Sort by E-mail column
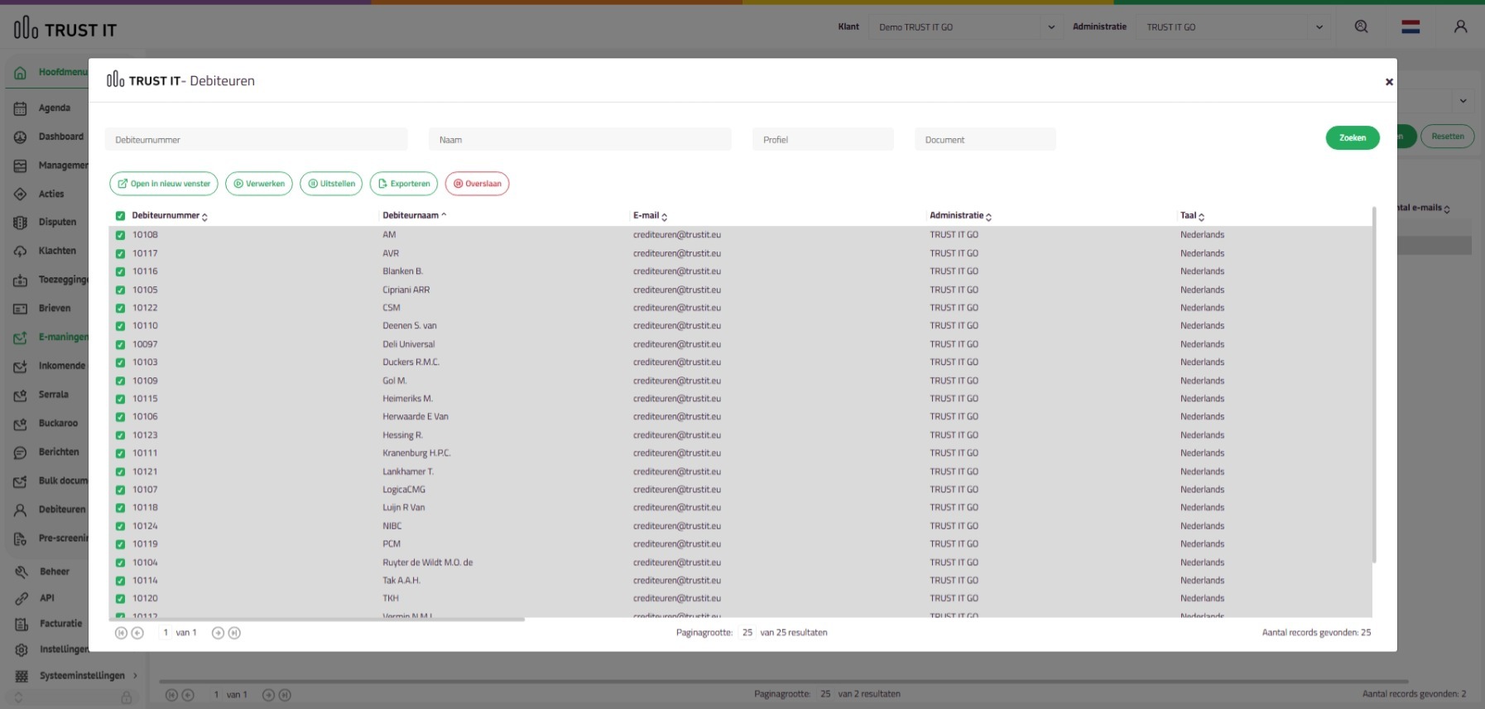Screen dimensions: 1485x709 pos(650,216)
